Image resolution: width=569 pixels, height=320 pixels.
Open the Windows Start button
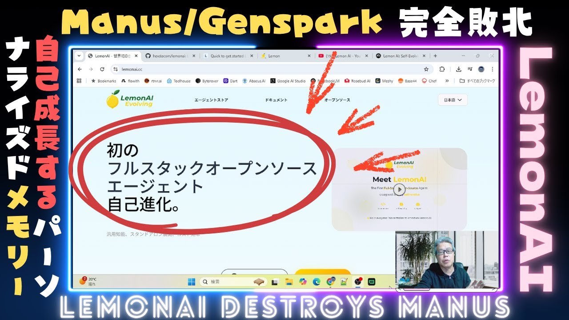(191, 282)
